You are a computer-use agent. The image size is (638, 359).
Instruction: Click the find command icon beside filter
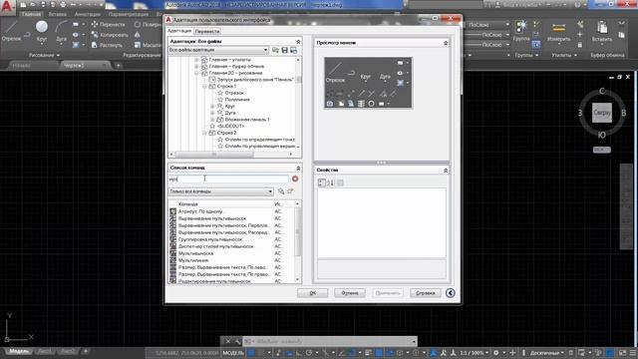pos(281,191)
